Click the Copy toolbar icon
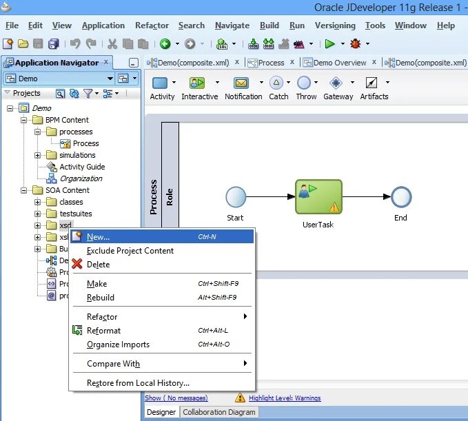This screenshot has width=468, height=421. pos(128,44)
